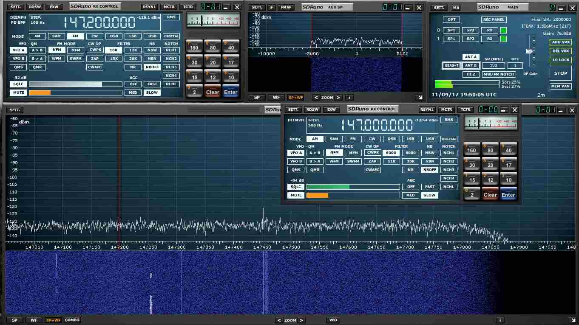Select the 30 band key in upper RX Control
Image resolution: width=579 pixels, height=325 pixels.
pos(194,61)
